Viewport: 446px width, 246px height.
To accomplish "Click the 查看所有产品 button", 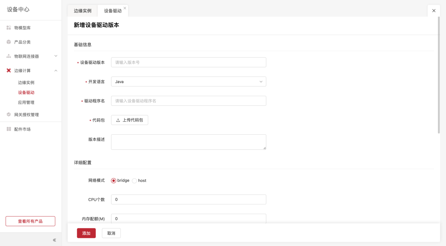I will (30, 221).
